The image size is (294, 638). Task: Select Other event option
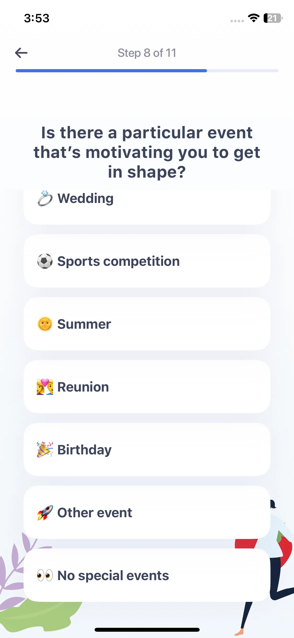(147, 513)
